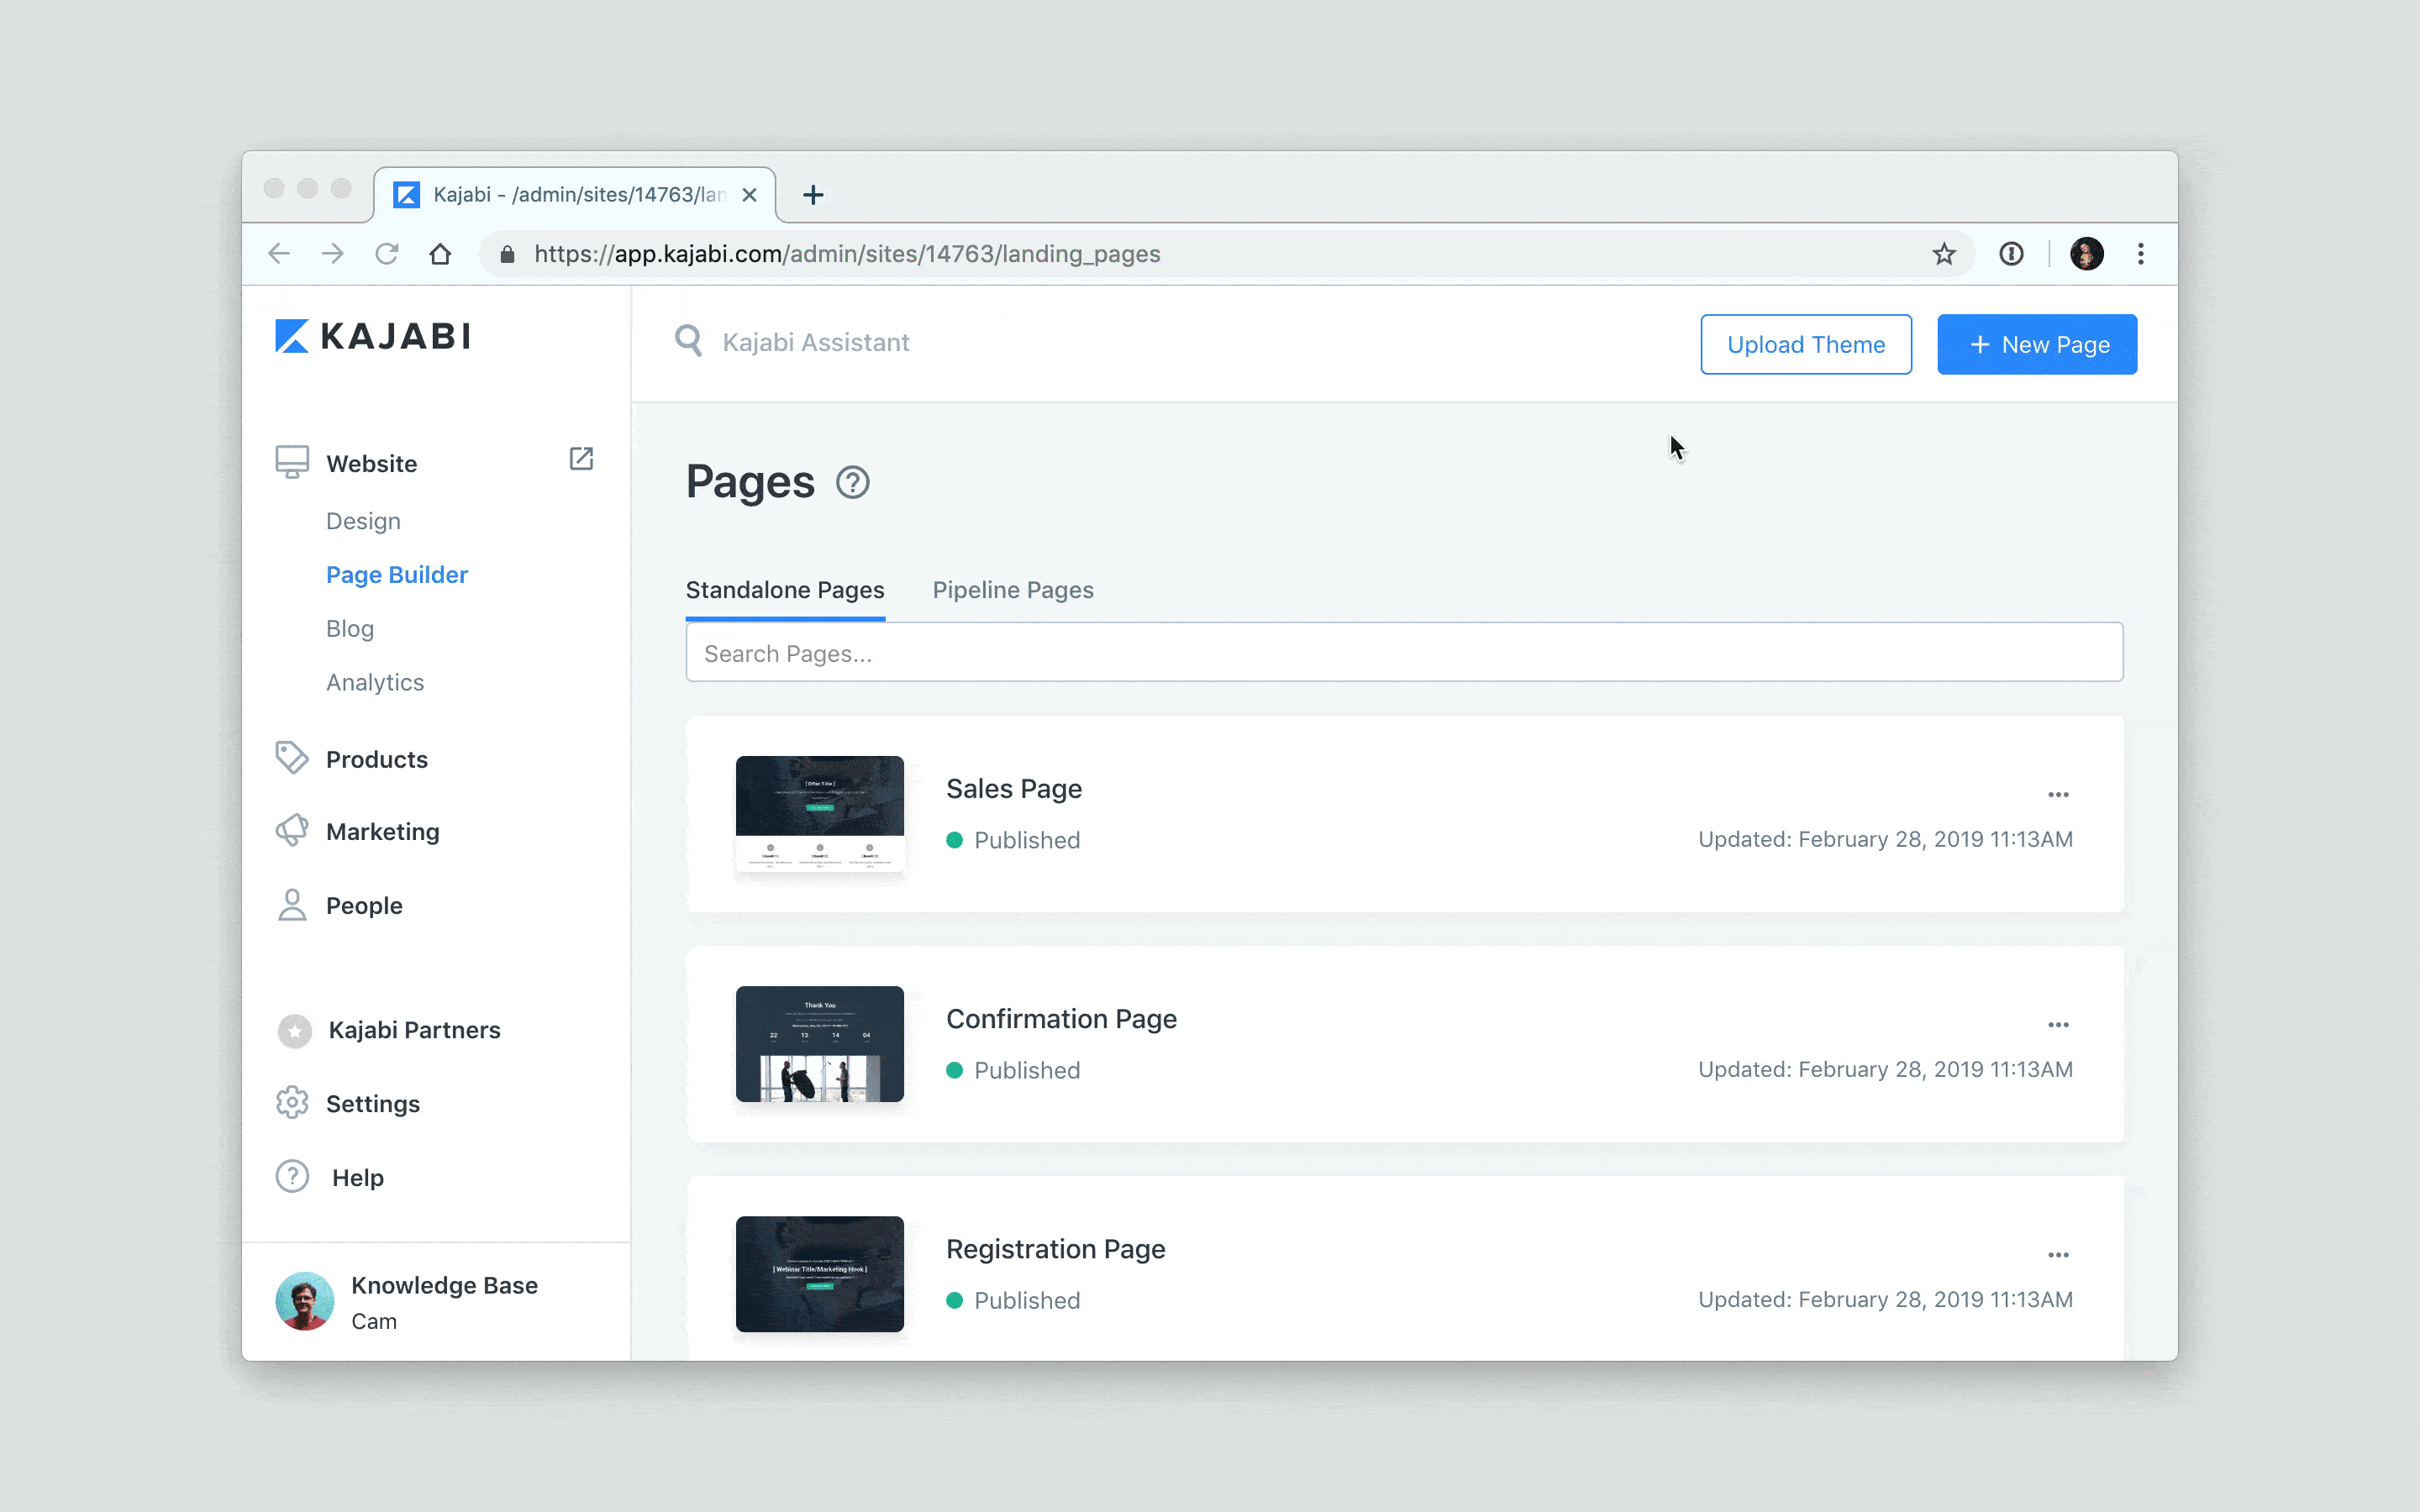Click Sales Page updated timestamp
This screenshot has height=1512, width=2420.
tap(1885, 839)
